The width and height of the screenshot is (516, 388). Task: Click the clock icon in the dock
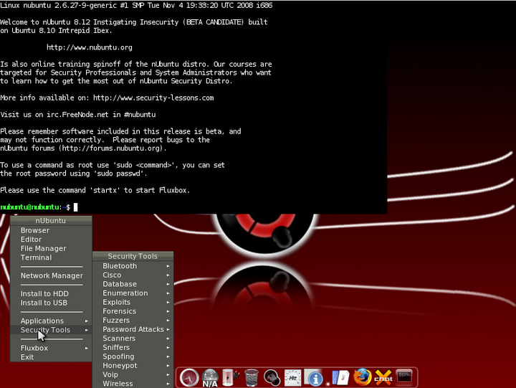(x=189, y=377)
